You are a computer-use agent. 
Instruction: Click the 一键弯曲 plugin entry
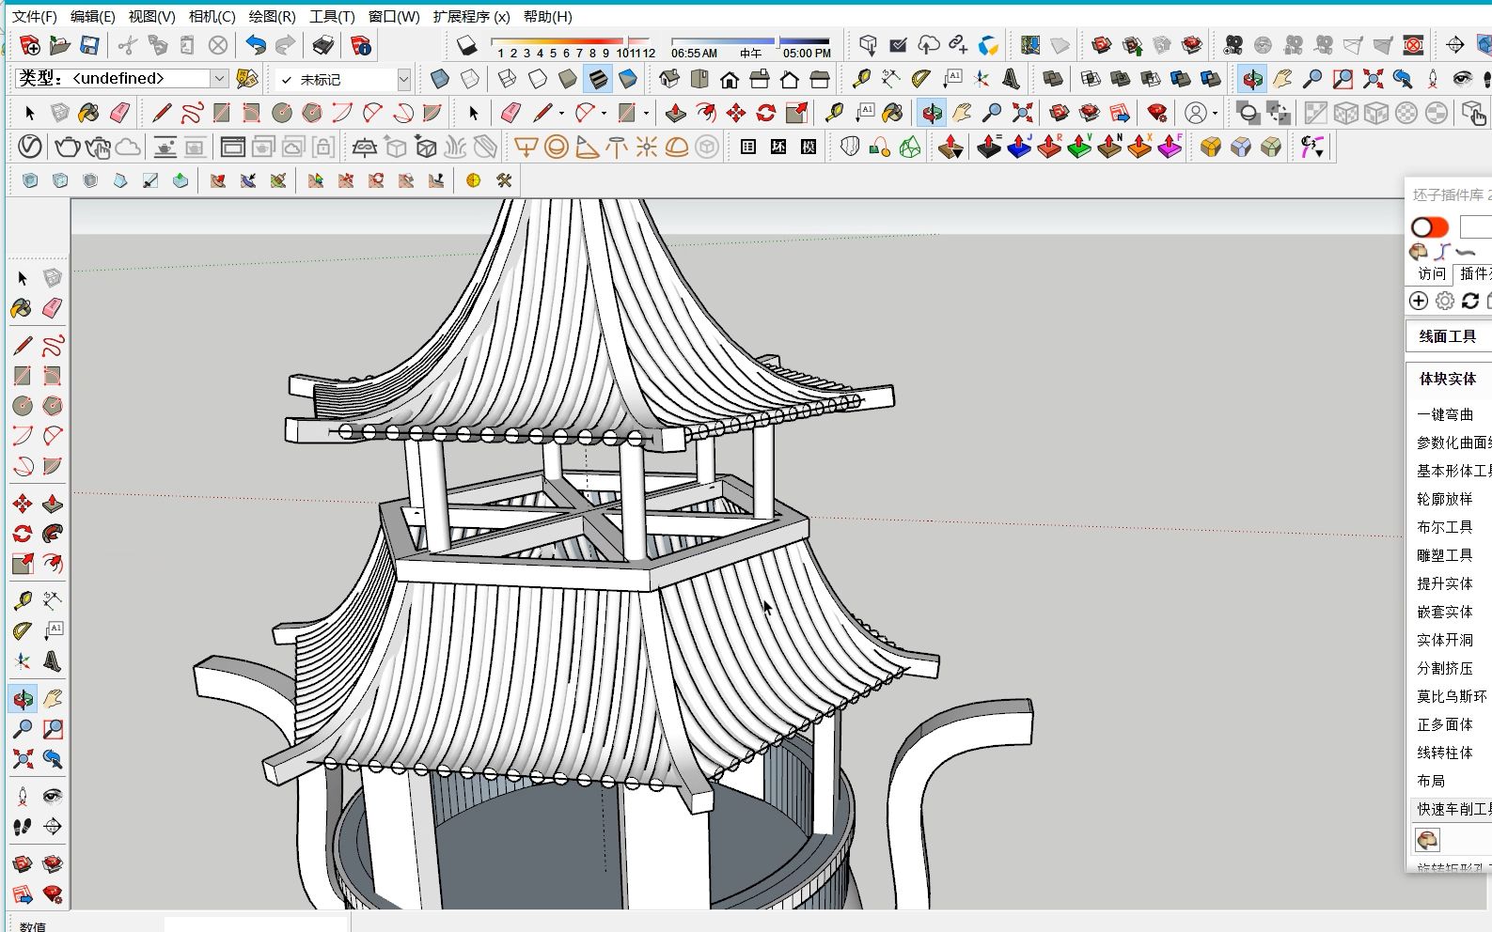click(1445, 414)
